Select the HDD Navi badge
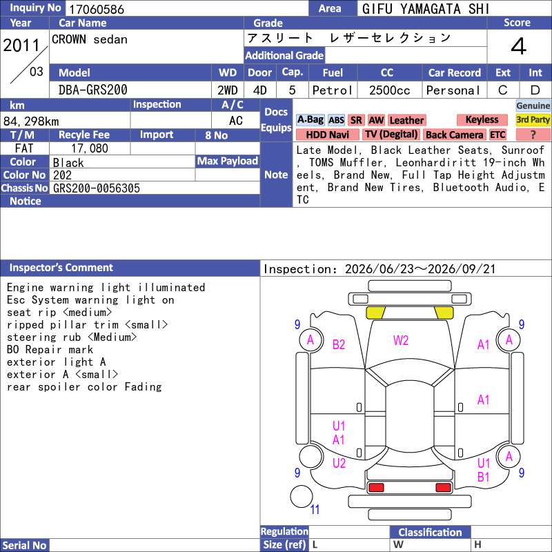The image size is (552, 552). (327, 135)
